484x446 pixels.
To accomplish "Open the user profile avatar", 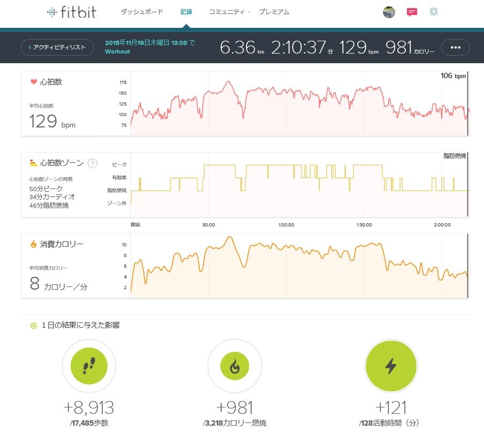I will (x=389, y=12).
